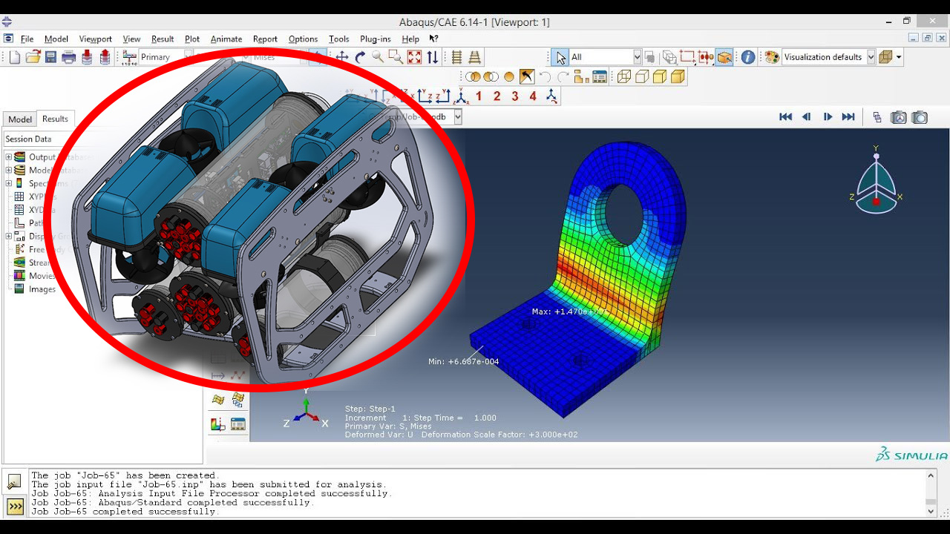Click the command line interface arrows icon

click(x=15, y=507)
